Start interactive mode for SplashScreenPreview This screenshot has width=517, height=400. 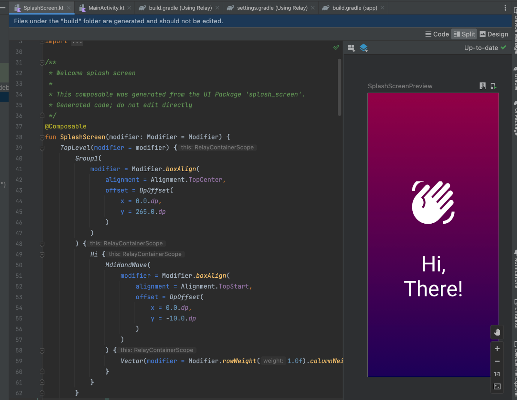(482, 86)
